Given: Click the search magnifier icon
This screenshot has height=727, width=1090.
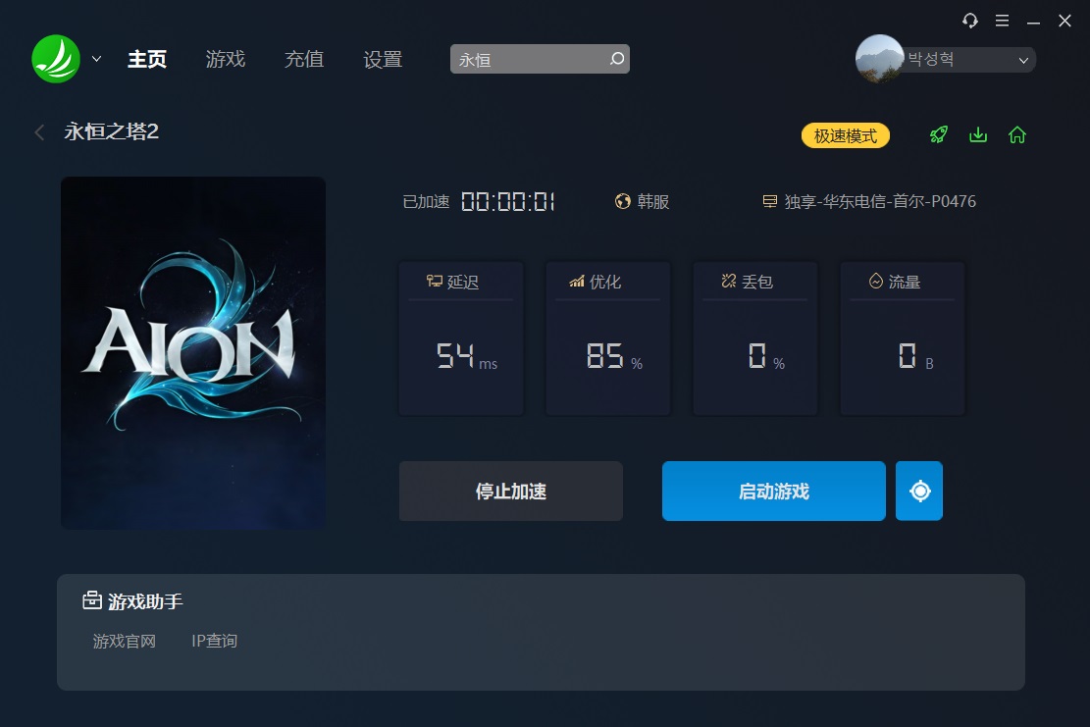Looking at the screenshot, I should click(616, 59).
